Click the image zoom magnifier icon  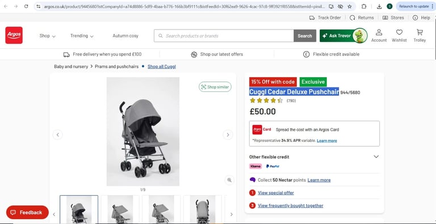coord(229,180)
